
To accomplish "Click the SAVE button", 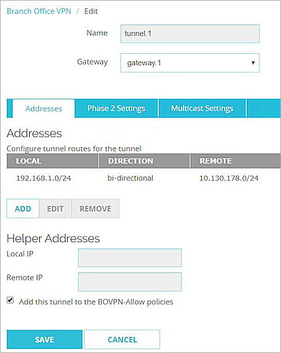I will click(44, 340).
